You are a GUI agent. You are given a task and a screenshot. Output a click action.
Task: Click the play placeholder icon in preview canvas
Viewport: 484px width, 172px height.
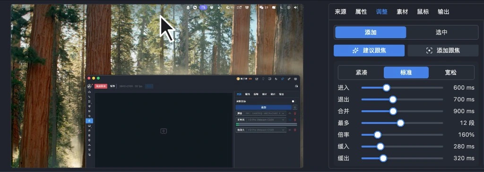(x=164, y=131)
